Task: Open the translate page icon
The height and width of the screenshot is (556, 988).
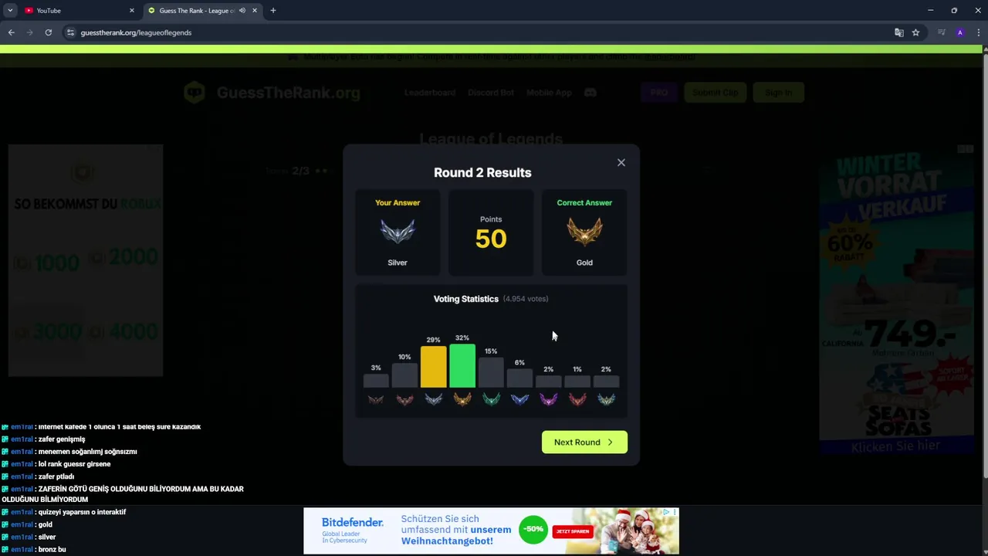Action: (x=898, y=32)
